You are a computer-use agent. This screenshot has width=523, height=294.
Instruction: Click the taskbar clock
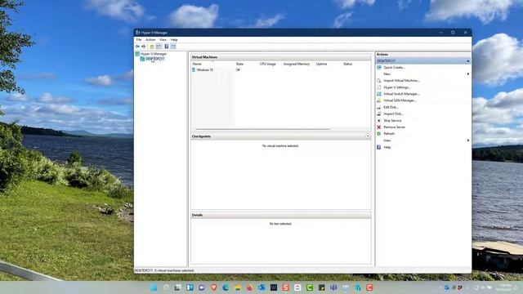pos(504,287)
